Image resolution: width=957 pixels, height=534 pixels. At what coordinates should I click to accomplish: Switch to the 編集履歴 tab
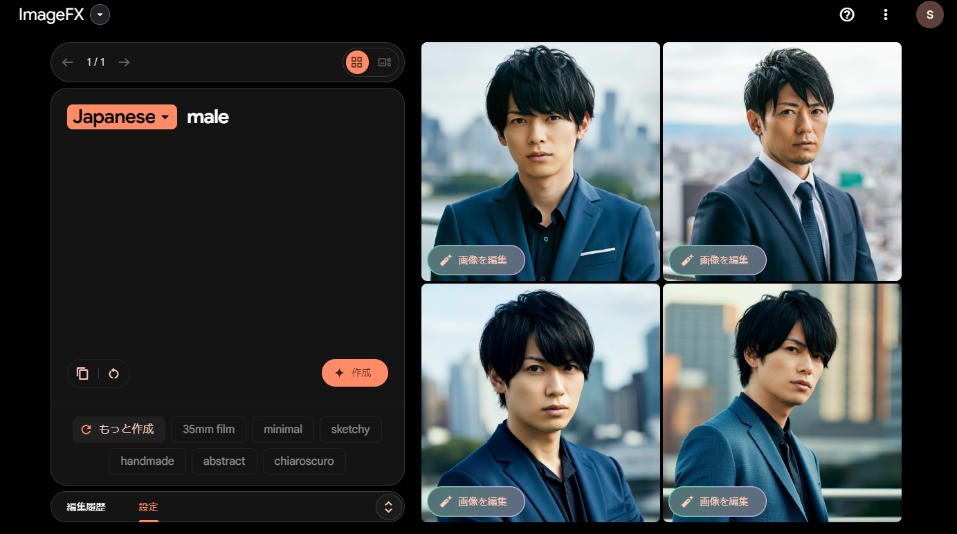click(x=86, y=507)
